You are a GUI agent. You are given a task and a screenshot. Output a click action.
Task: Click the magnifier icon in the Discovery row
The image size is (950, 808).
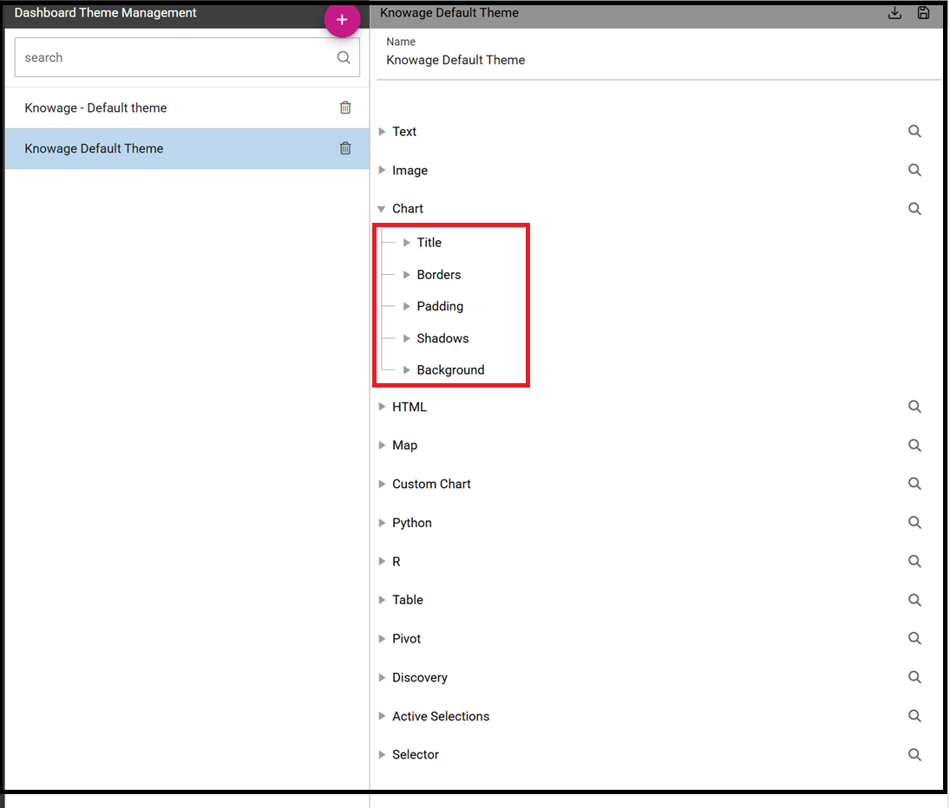(914, 677)
